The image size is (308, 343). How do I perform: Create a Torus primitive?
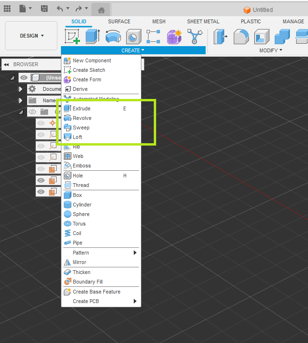point(101,224)
